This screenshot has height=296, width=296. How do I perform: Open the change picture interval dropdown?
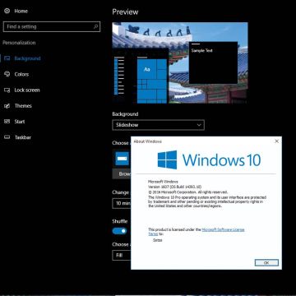pos(122,203)
